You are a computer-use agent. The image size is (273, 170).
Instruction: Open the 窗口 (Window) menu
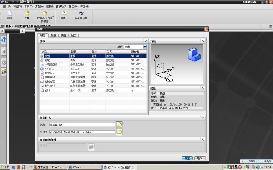(x=73, y=7)
